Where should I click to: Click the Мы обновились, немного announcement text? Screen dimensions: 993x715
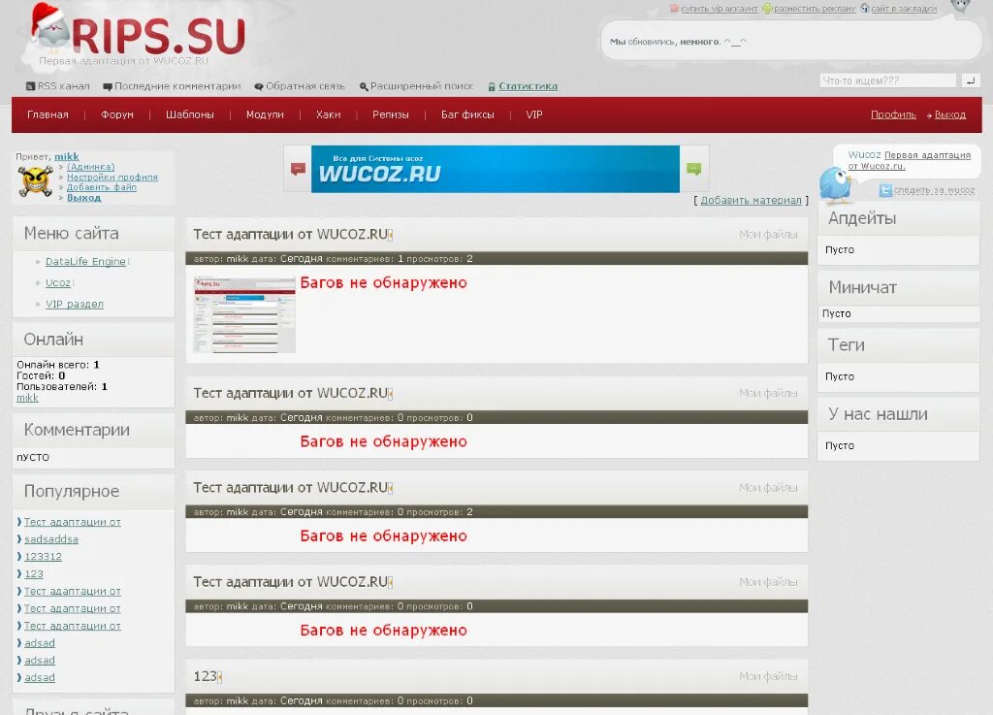tap(678, 42)
